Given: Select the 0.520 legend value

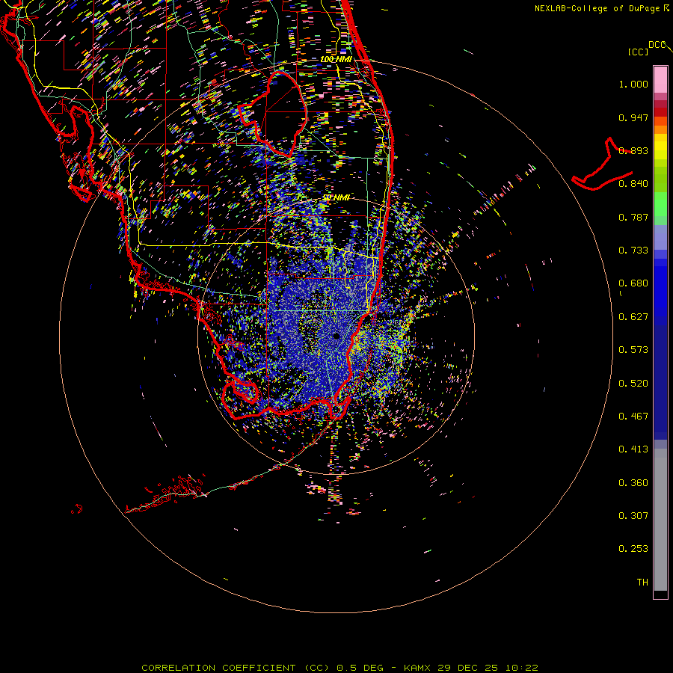Looking at the screenshot, I should click(x=633, y=384).
